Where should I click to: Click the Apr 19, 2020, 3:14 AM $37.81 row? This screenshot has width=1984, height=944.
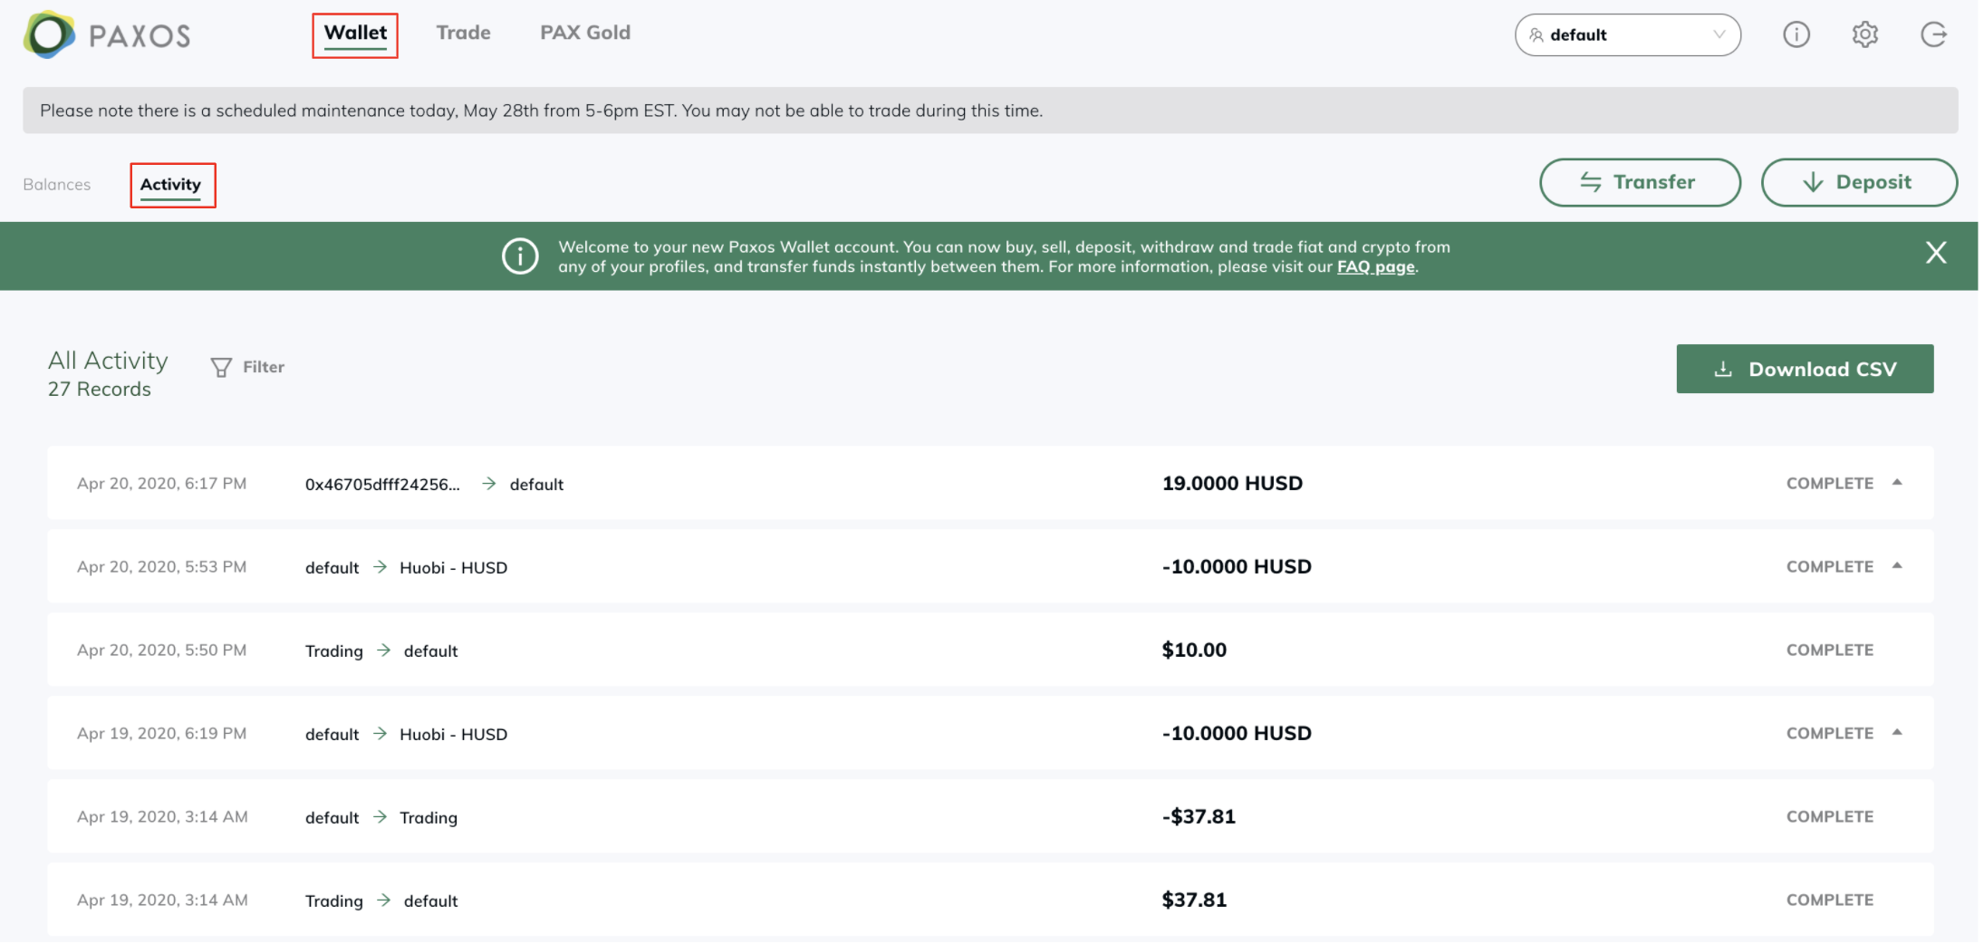990,900
